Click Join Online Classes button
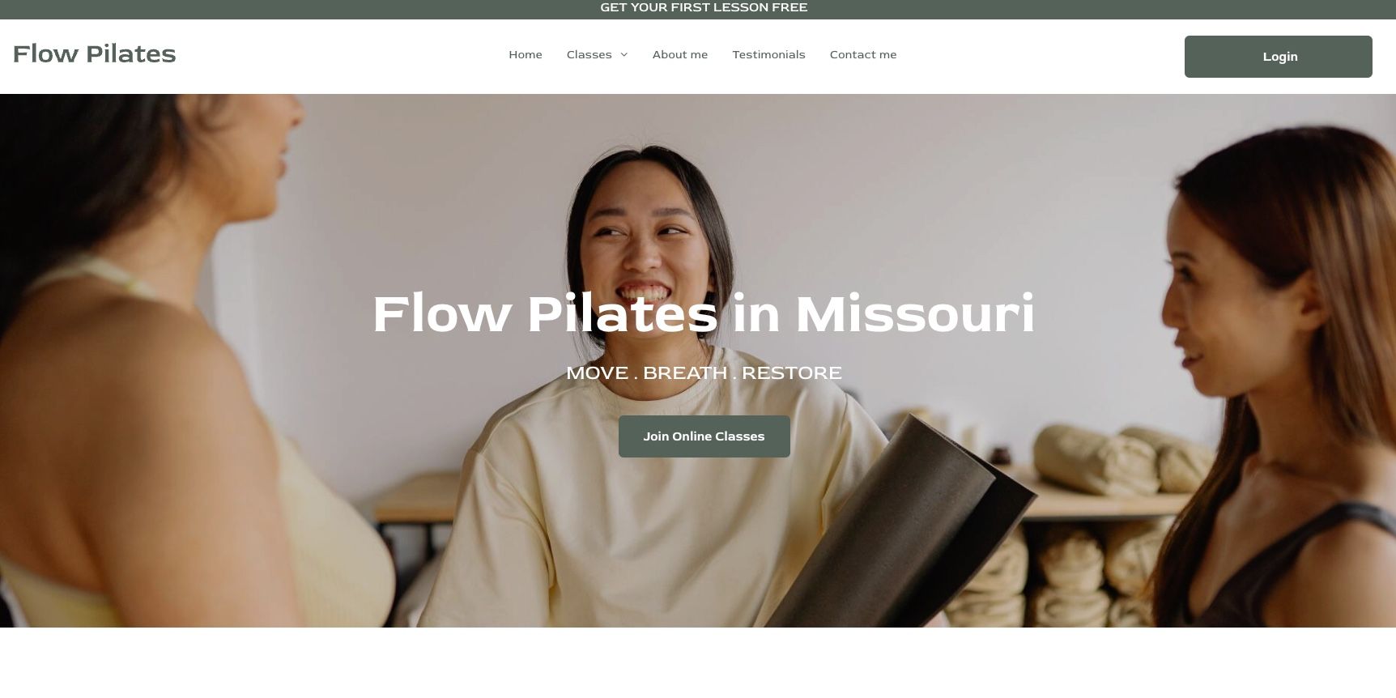This screenshot has height=698, width=1396. pyautogui.click(x=704, y=436)
